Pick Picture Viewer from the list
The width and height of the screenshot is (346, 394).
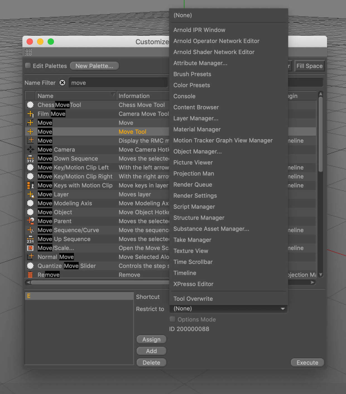[x=229, y=163]
